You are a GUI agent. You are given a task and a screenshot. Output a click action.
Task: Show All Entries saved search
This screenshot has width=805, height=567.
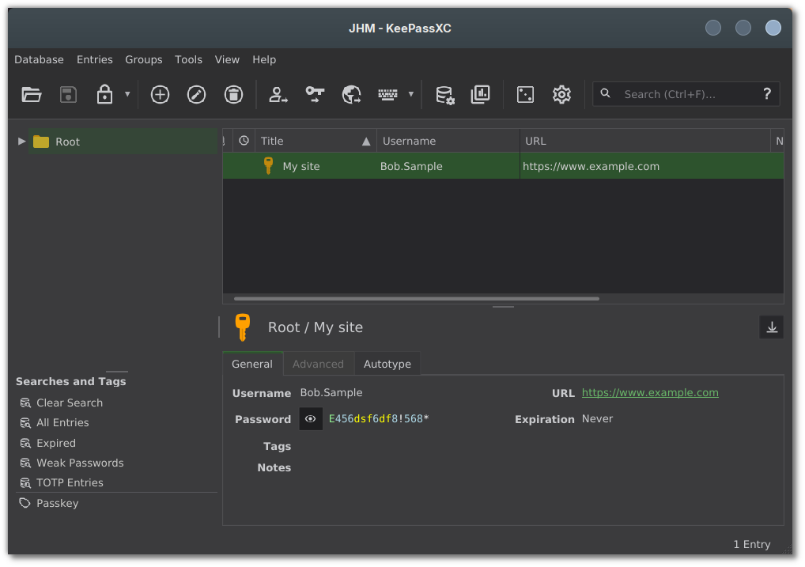coord(62,423)
